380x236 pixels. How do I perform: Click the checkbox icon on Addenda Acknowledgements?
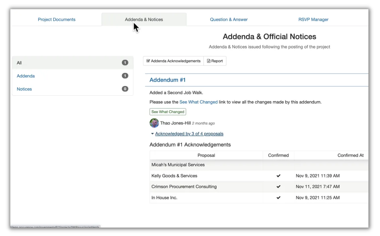click(x=148, y=61)
